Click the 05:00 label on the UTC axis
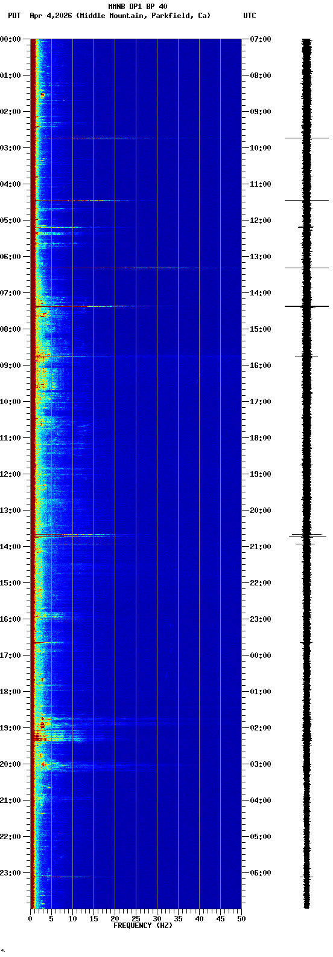This screenshot has height=957, width=333. (x=261, y=837)
